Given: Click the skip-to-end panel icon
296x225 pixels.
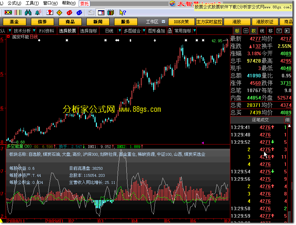Looking at the screenshot, I should pyautogui.click(x=287, y=31).
